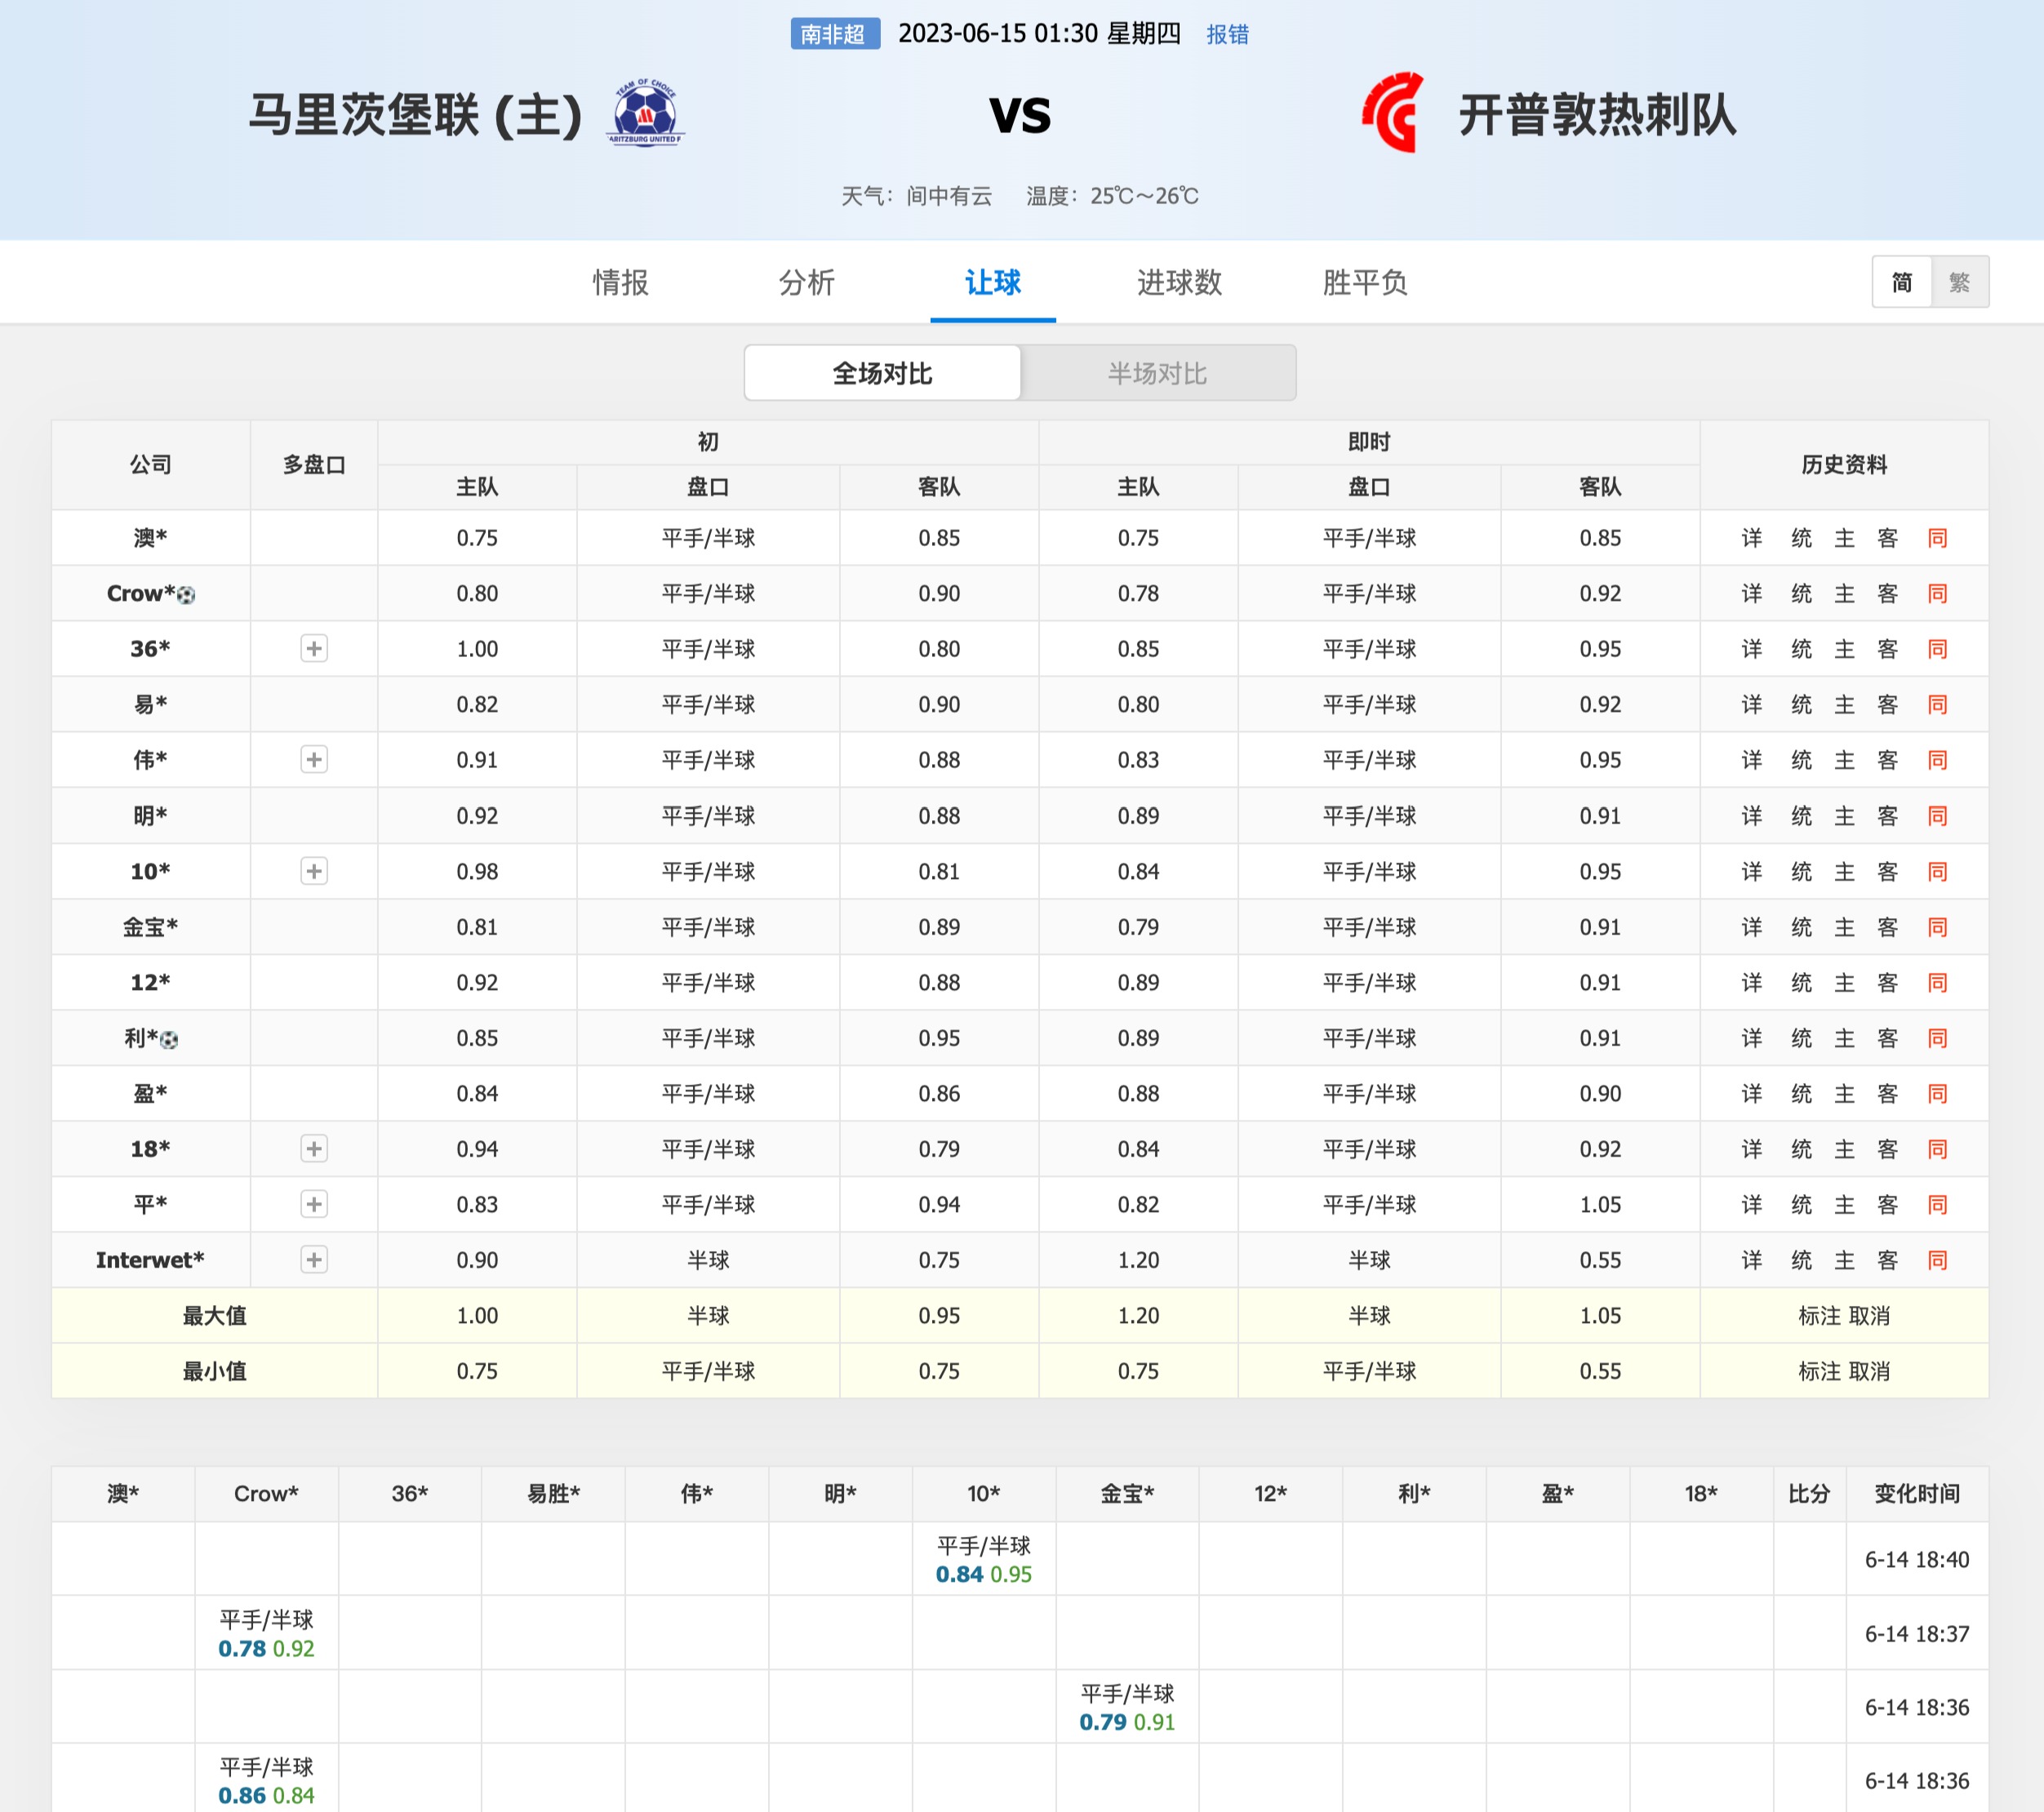Click 客 away link in 易* row
Viewport: 2044px width, 1812px height.
click(1888, 704)
